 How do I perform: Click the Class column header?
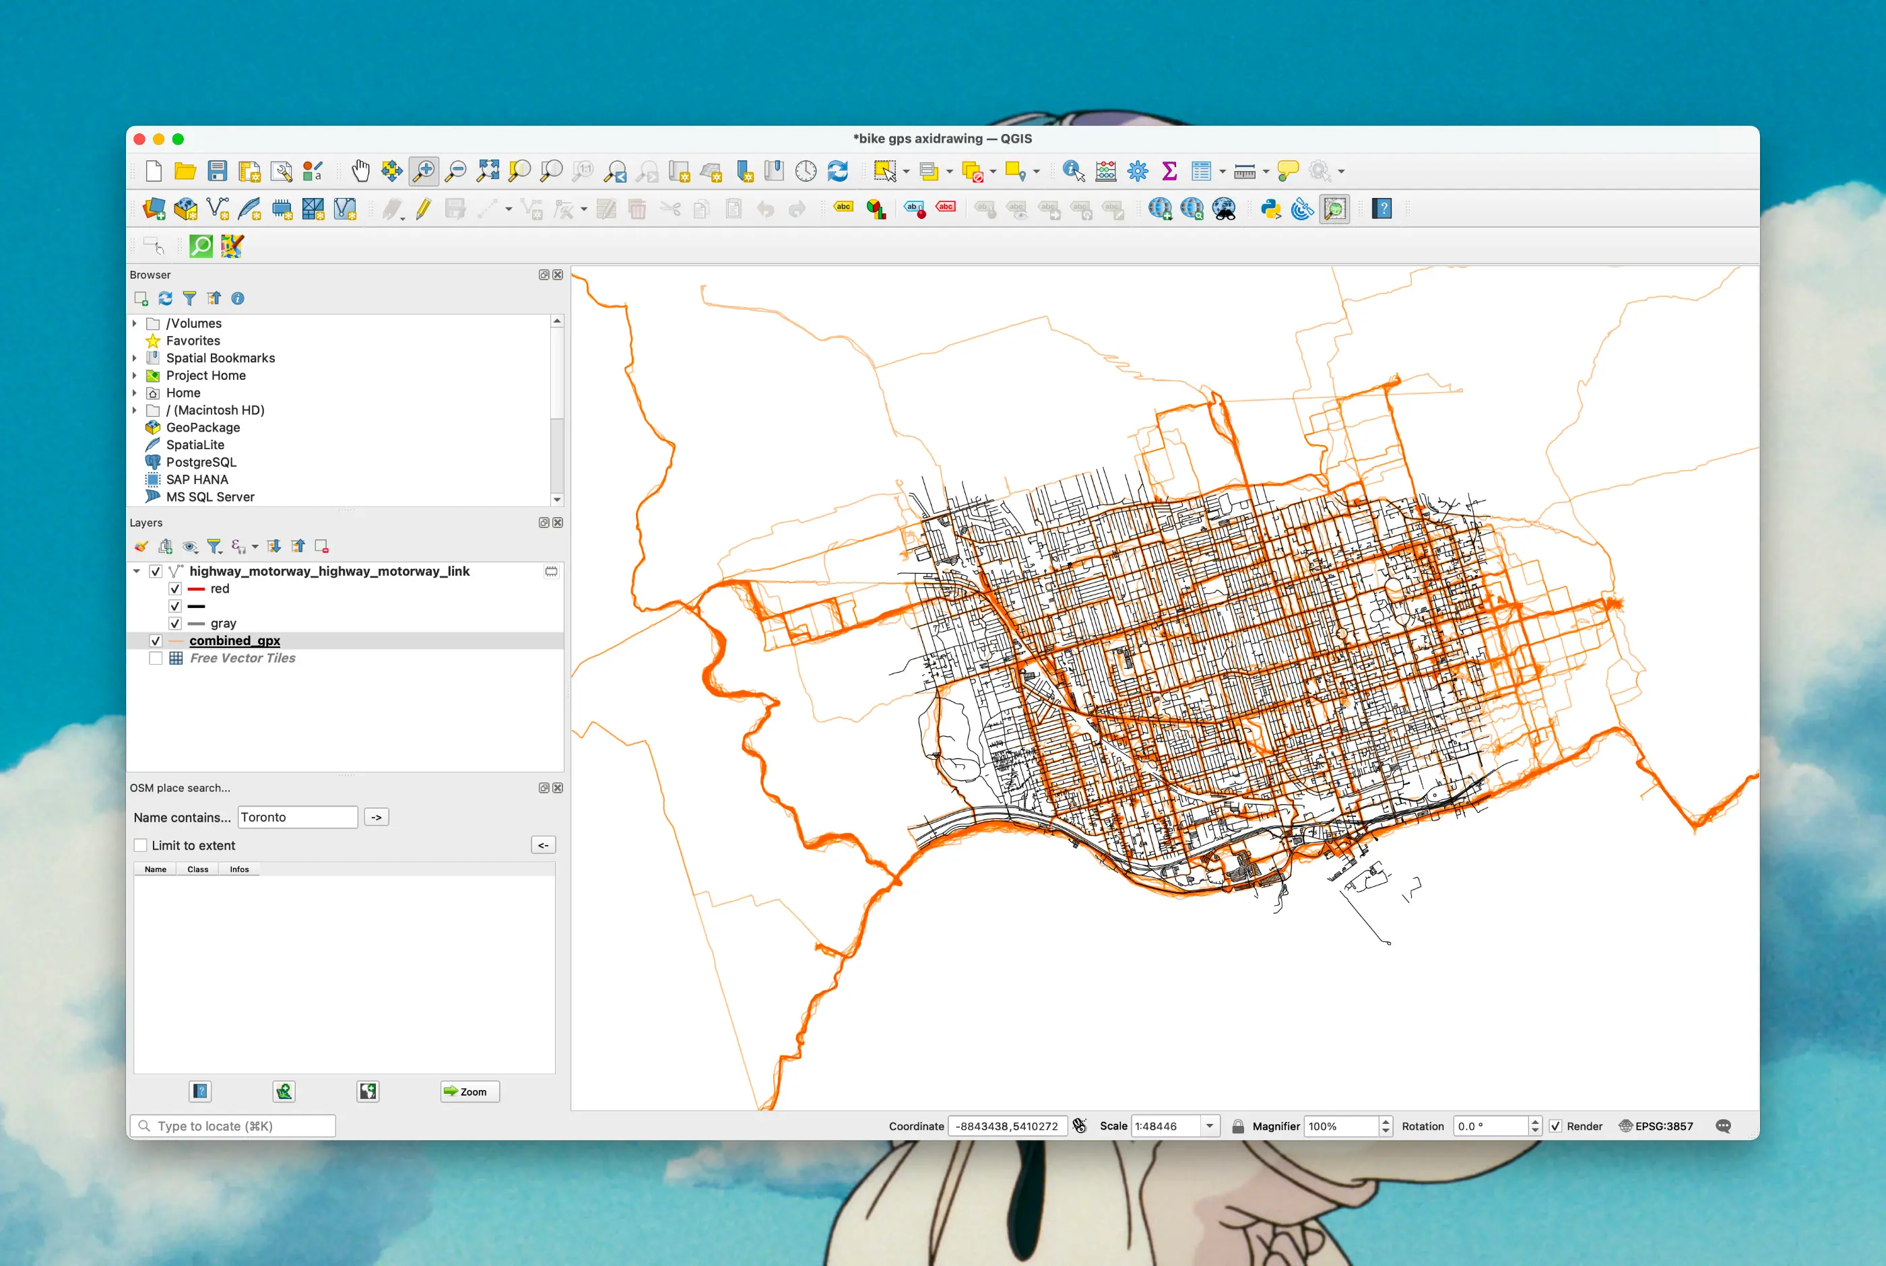[197, 869]
